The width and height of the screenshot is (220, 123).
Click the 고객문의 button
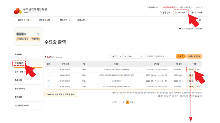(35, 39)
